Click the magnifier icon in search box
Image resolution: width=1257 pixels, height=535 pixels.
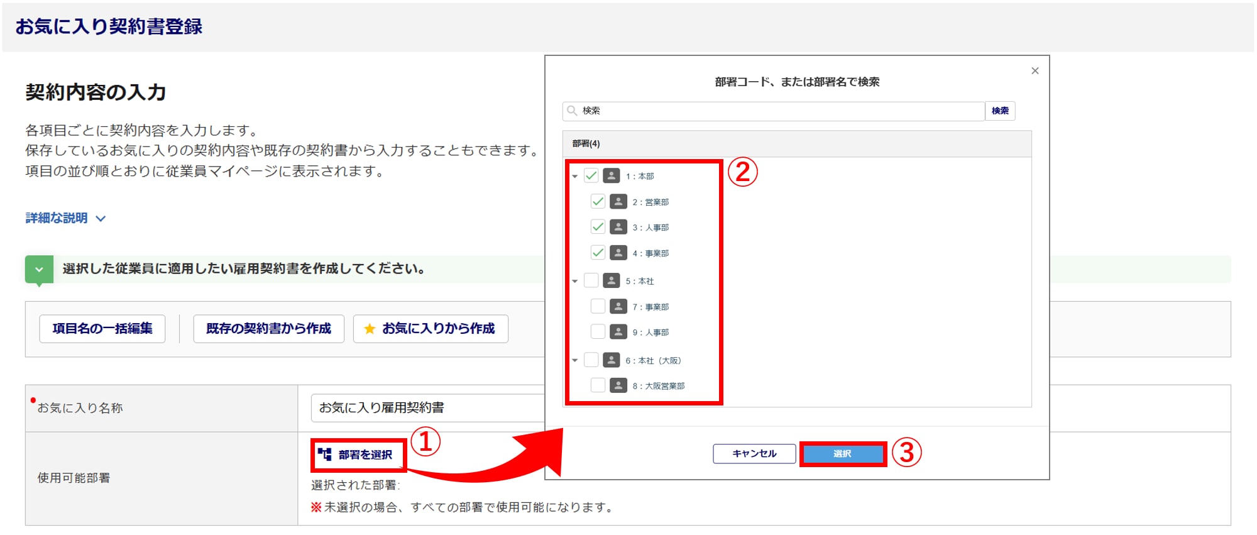pos(572,111)
